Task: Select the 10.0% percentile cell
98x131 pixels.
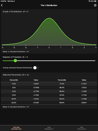Action: (14, 99)
